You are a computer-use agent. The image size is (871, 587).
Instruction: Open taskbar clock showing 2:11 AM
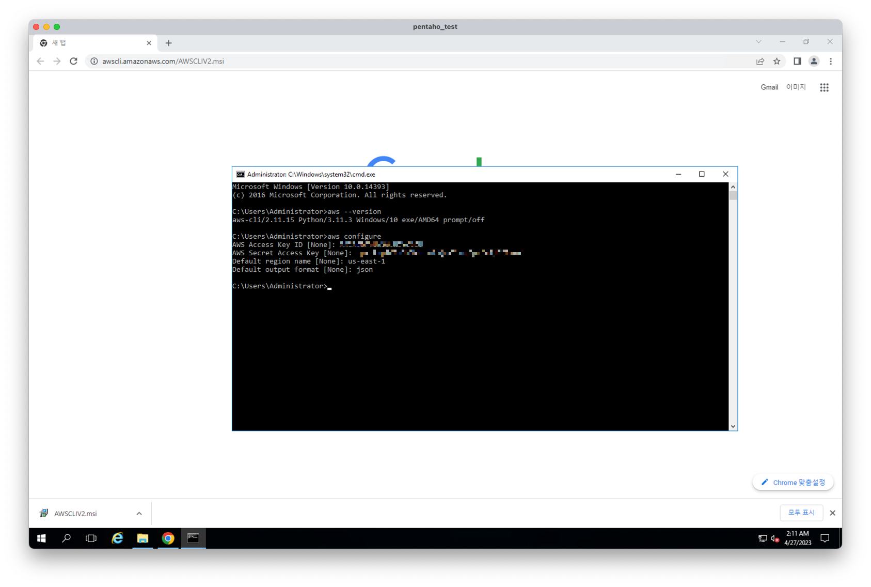pos(798,538)
